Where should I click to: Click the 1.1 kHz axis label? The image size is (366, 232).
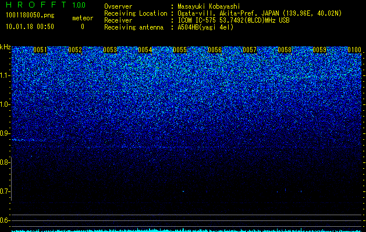[5, 75]
